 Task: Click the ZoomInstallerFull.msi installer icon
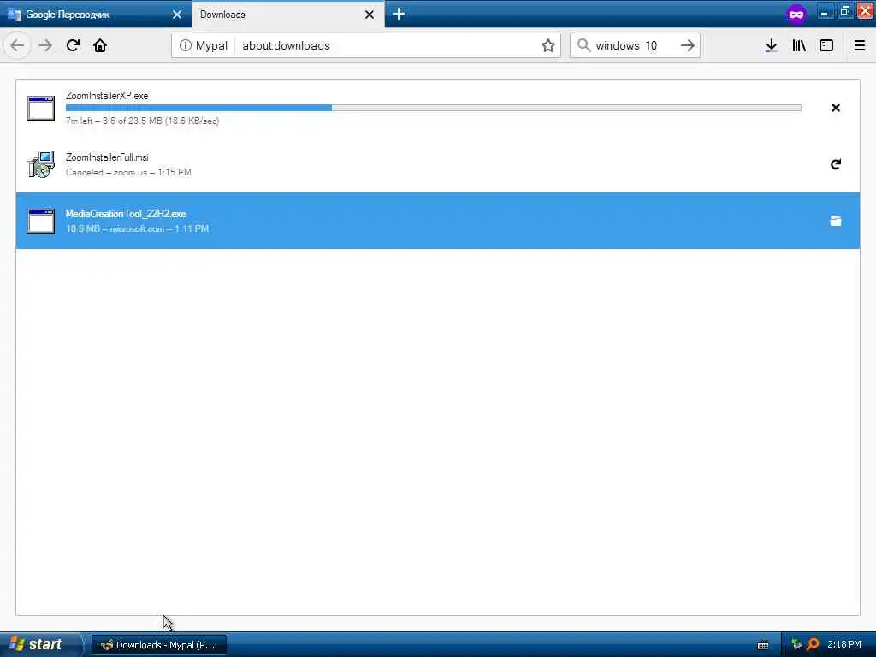41,164
